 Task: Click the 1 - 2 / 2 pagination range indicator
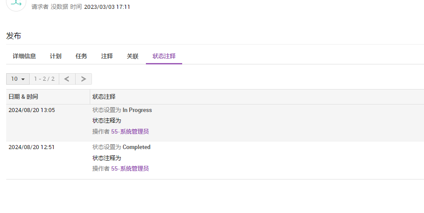tap(44, 79)
